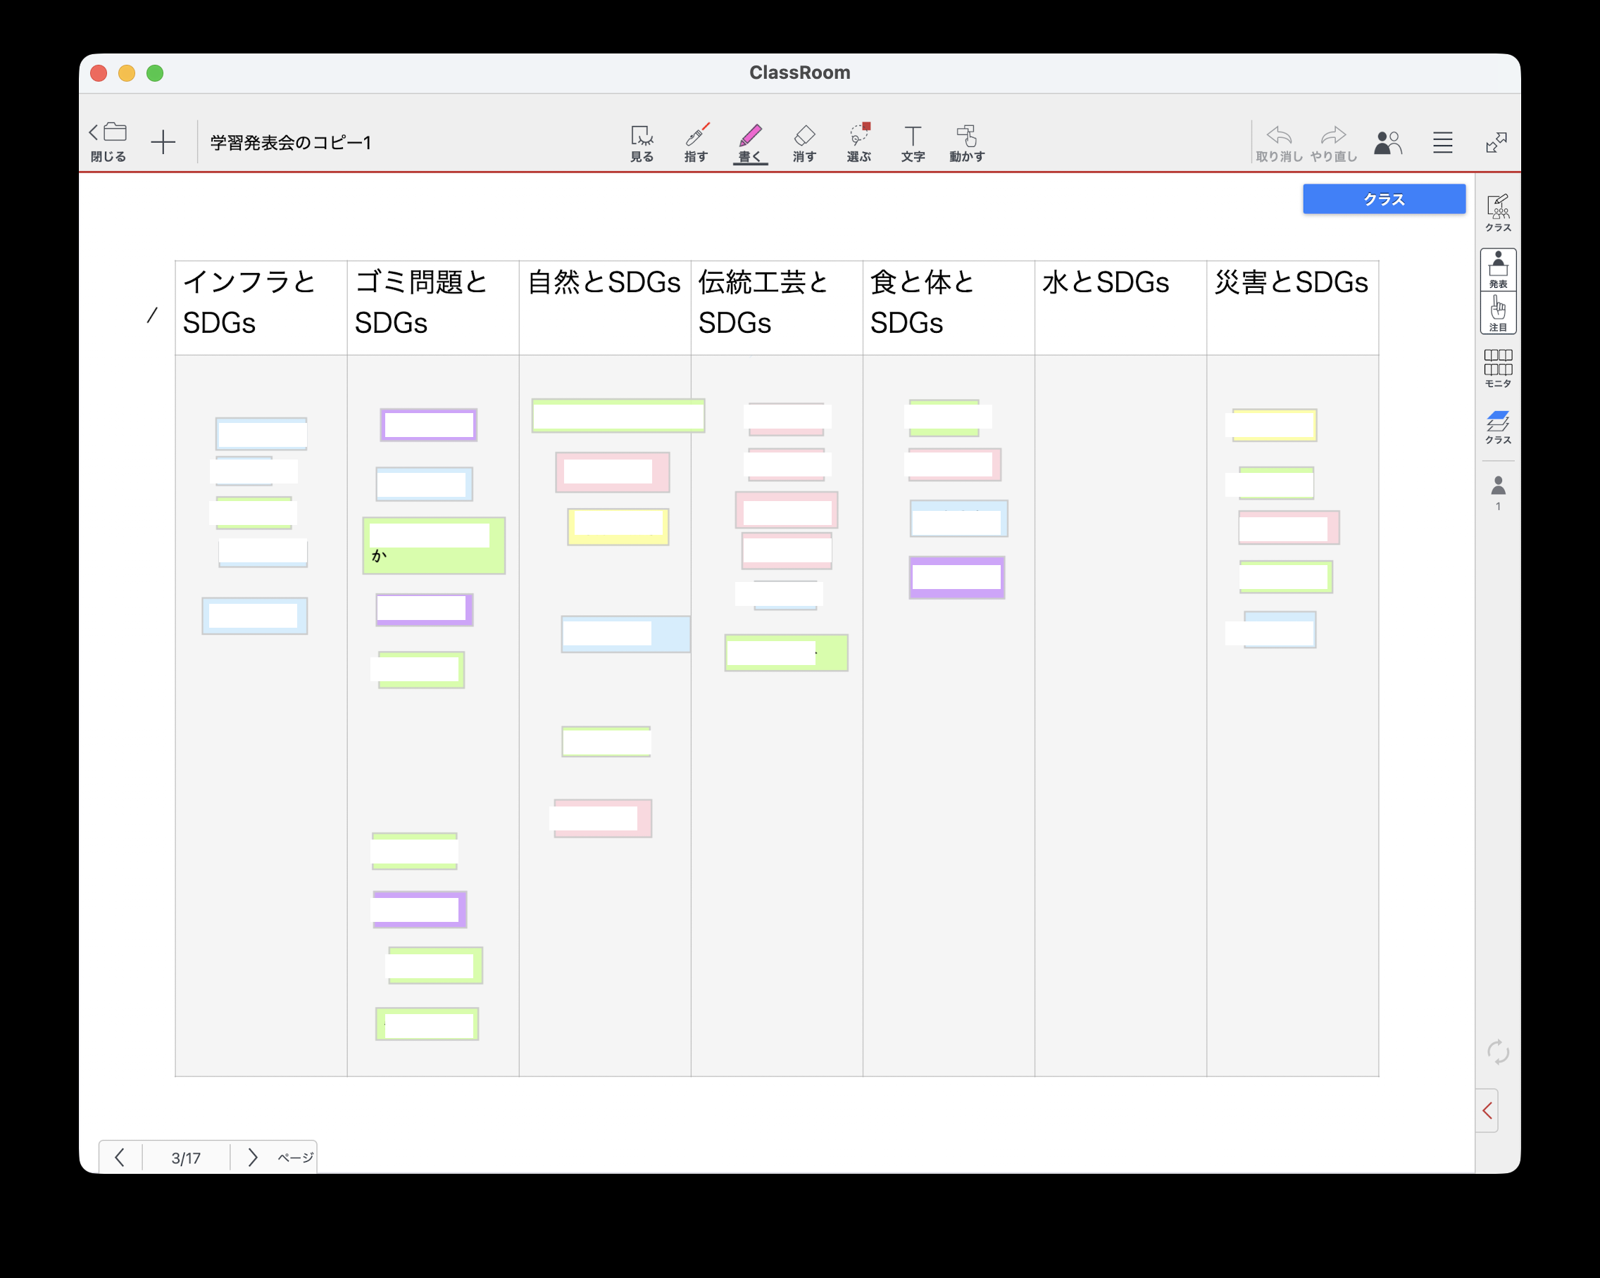Select the 見る (view) tool
1600x1278 pixels.
click(x=641, y=142)
